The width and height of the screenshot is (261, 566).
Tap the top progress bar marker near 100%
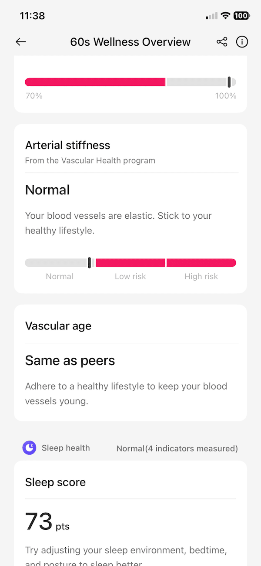tap(229, 82)
